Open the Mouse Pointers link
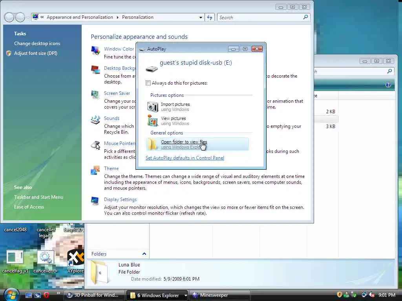 pyautogui.click(x=120, y=143)
